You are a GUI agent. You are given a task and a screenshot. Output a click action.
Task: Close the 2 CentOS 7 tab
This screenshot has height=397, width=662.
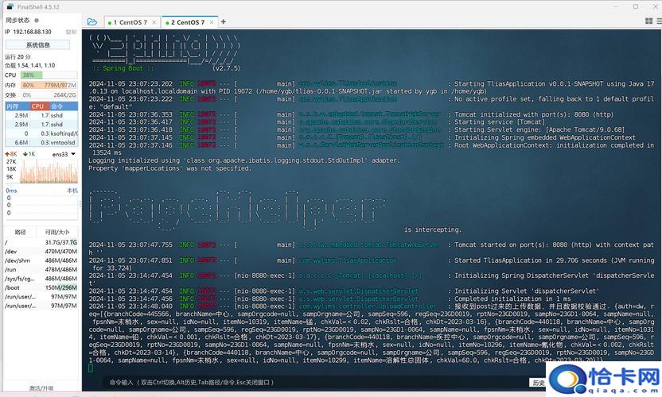[x=212, y=22]
